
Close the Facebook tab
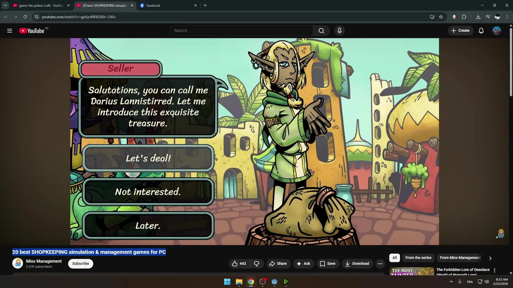(196, 6)
